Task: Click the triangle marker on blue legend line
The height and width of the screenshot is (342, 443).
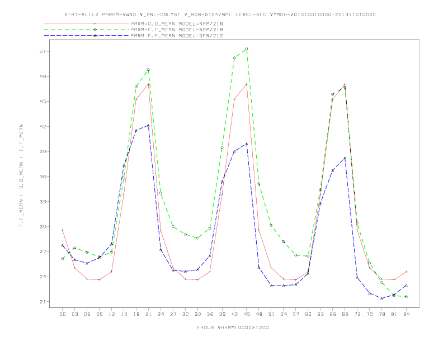Action: (x=95, y=36)
